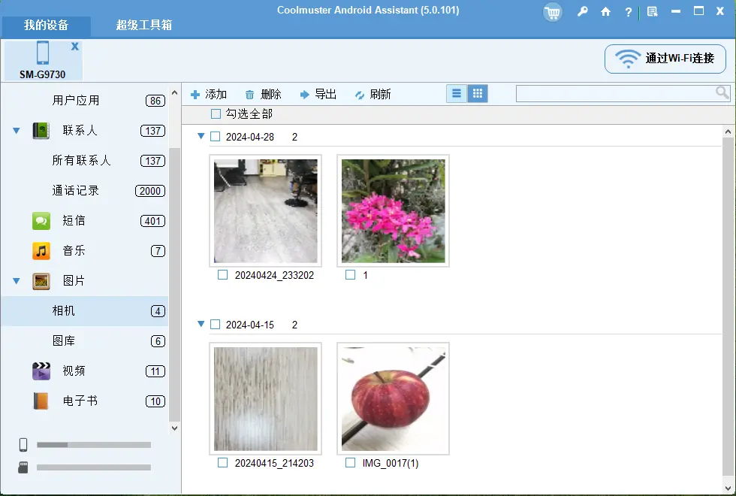Viewport: 736px width, 496px height.
Task: Click the SD card storage icon
Action: point(23,467)
